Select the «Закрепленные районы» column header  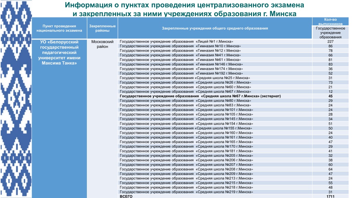(102, 28)
